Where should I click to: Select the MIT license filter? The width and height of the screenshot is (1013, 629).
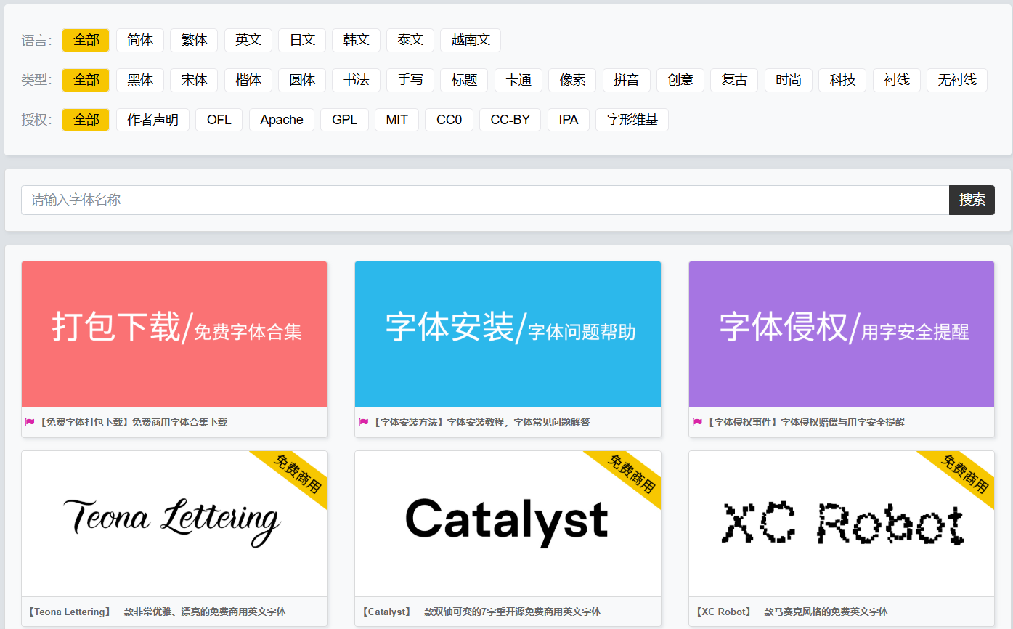(396, 120)
